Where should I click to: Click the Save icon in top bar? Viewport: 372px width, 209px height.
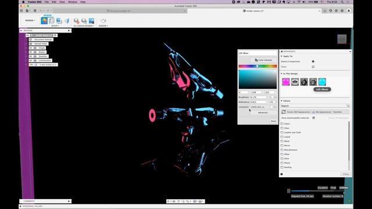35,10
